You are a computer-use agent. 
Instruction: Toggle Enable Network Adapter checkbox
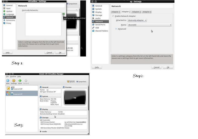point(113,16)
